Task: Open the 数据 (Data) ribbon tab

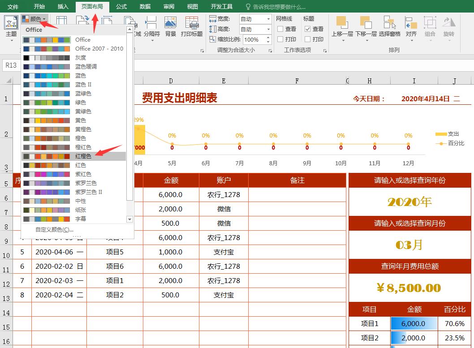Action: [145, 6]
